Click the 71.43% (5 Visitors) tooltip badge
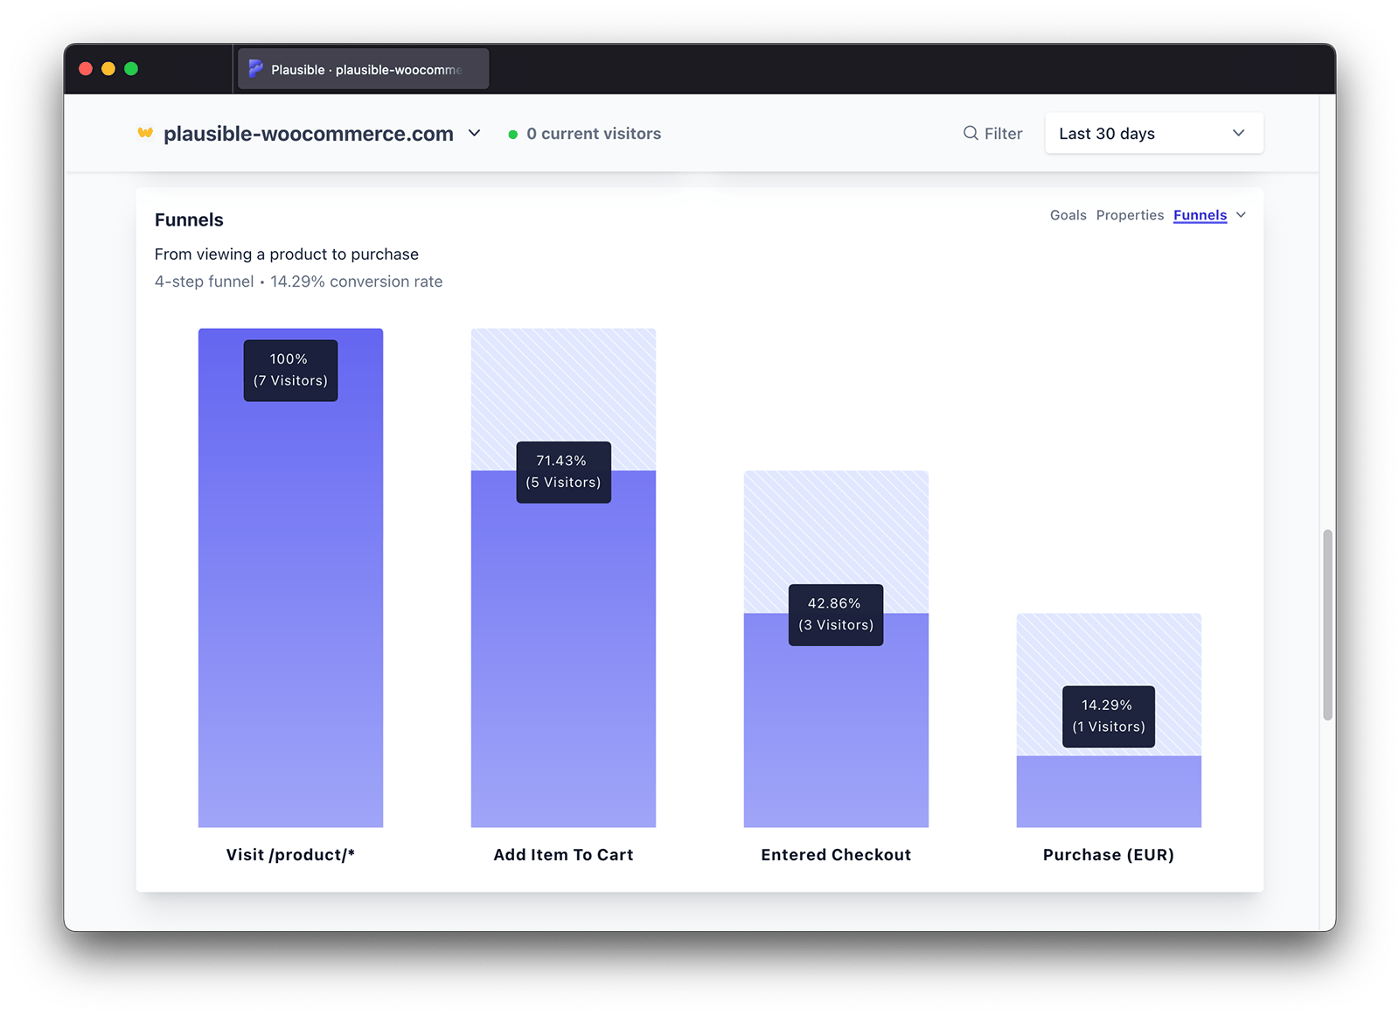Image resolution: width=1399 pixels, height=1015 pixels. point(563,471)
